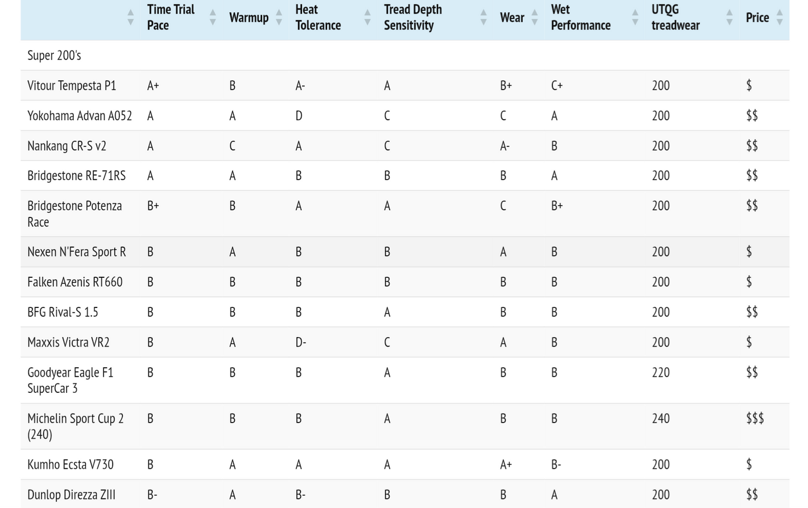The width and height of the screenshot is (808, 508).
Task: Click BFG Rival-S 1.5 tire name
Action: pos(63,312)
